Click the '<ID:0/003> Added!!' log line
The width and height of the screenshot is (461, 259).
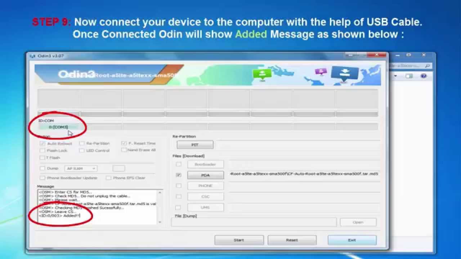point(59,216)
